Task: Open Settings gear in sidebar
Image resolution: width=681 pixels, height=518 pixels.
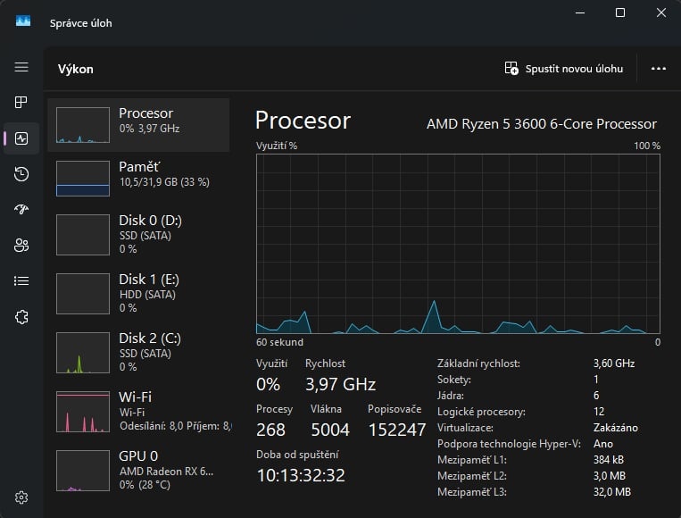Action: (x=21, y=497)
